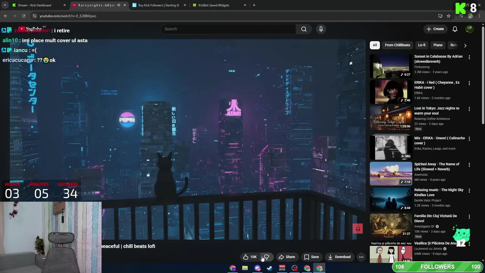Open the Discord taskbar icon with 9+ badge
This screenshot has width=485, height=273.
(x=258, y=268)
